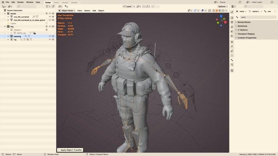Open the Render menu
This screenshot has height=156, width=278.
pos(20,2)
